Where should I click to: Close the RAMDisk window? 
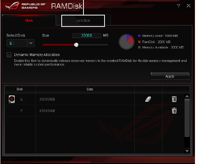click(x=188, y=6)
